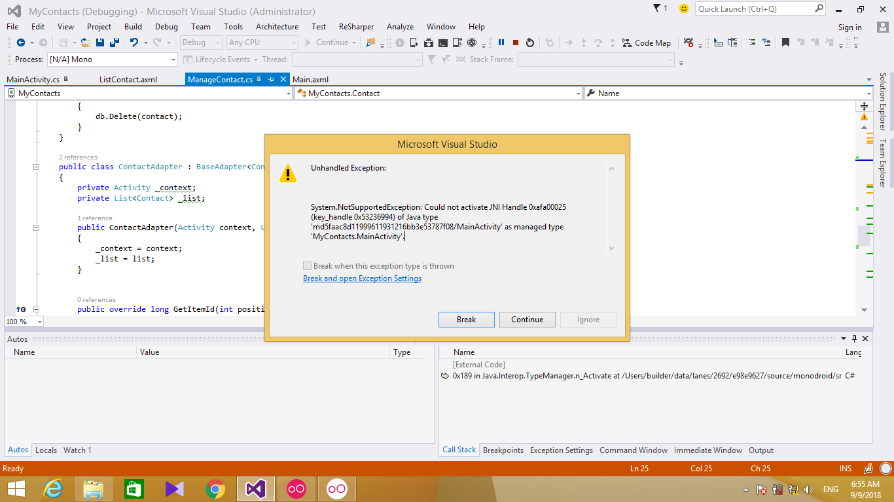The height and width of the screenshot is (502, 894).
Task: Open the 'Break and open Exception Settings' link
Action: pos(362,278)
